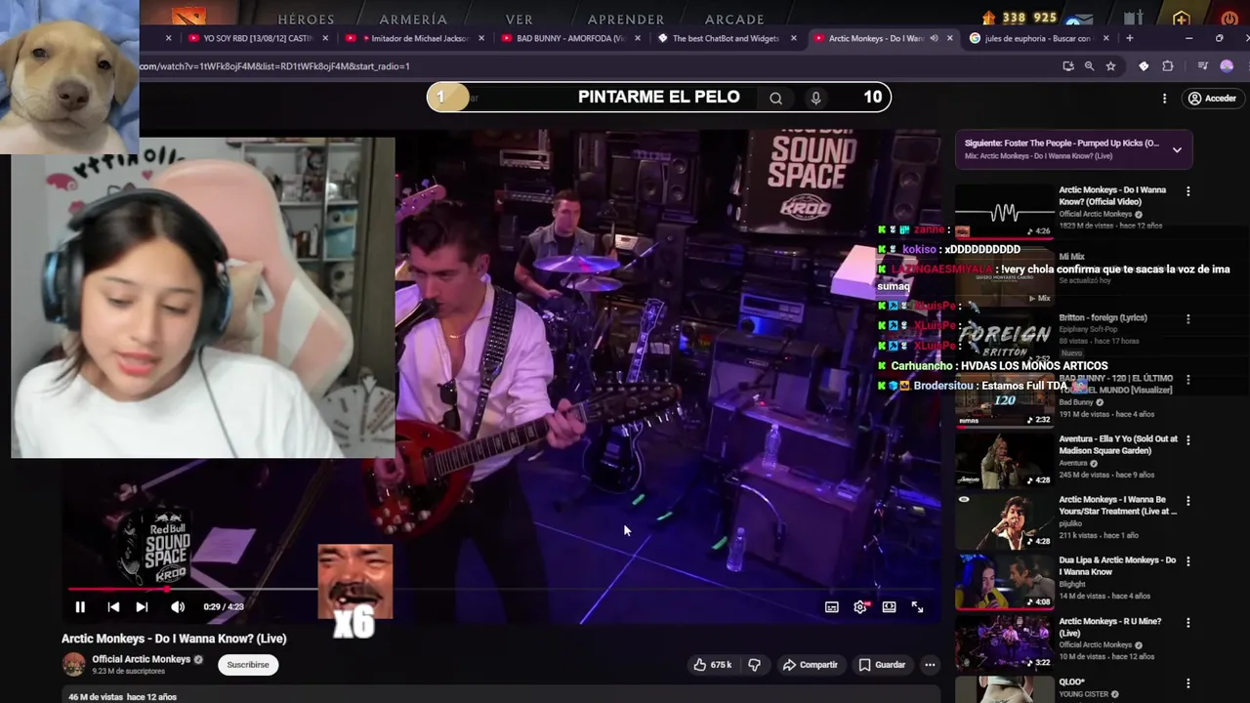Viewport: 1250px width, 703px height.
Task: Enter fullscreen video mode
Action: coord(917,607)
